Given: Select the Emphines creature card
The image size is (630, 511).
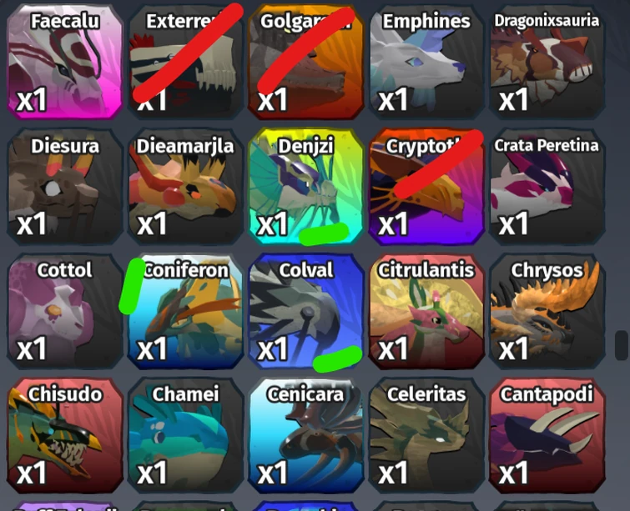Looking at the screenshot, I should click(x=426, y=63).
